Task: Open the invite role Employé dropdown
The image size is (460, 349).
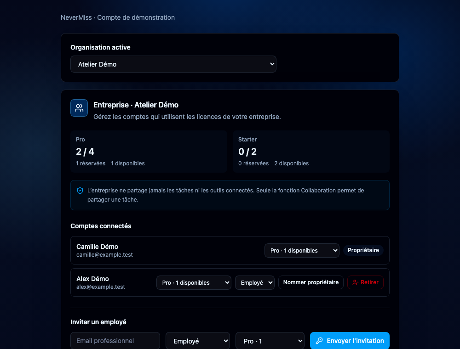Action: tap(198, 341)
